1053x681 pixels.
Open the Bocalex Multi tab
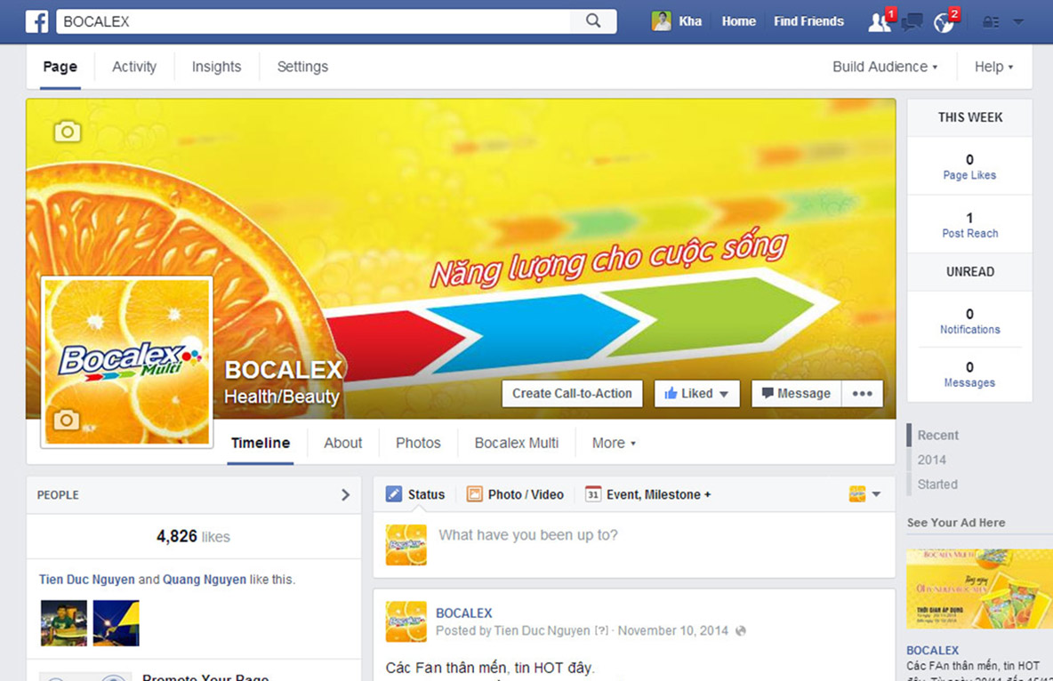point(517,444)
